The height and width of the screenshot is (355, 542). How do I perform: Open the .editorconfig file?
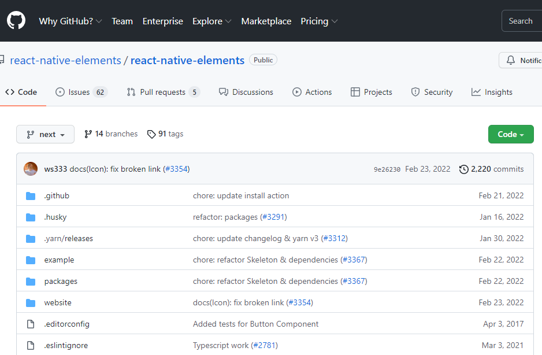click(66, 324)
